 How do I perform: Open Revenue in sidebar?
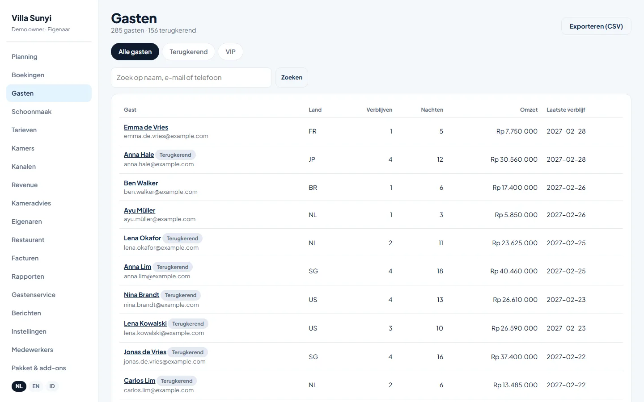pyautogui.click(x=49, y=185)
